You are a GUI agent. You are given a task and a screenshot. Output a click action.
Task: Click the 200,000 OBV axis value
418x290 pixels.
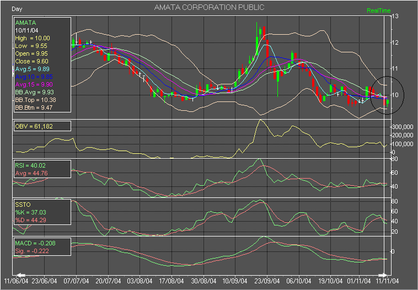coord(403,136)
